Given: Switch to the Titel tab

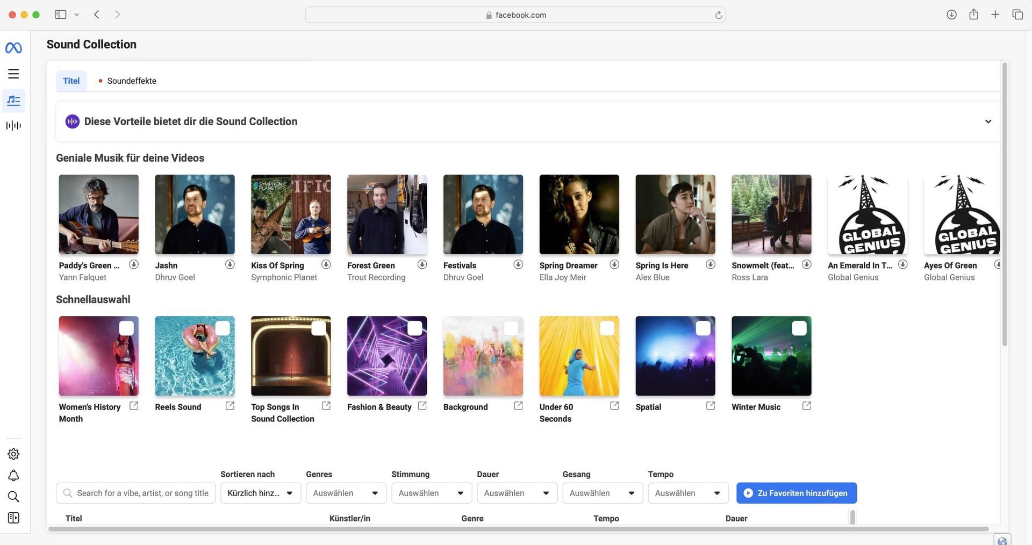Looking at the screenshot, I should pyautogui.click(x=71, y=81).
